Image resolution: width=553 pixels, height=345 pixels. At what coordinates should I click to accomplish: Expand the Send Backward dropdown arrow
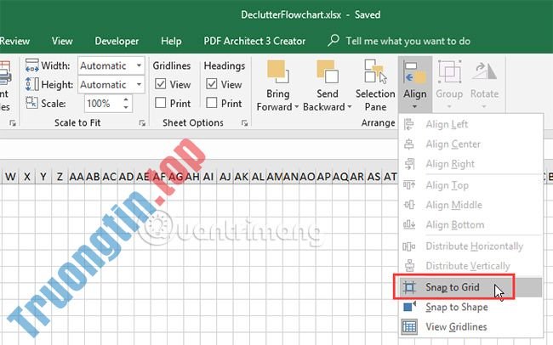pyautogui.click(x=350, y=107)
